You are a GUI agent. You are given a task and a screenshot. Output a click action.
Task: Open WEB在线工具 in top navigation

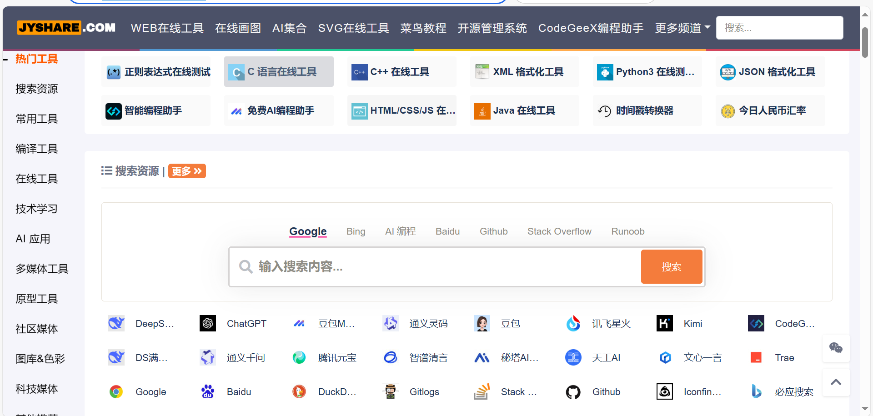(x=167, y=28)
